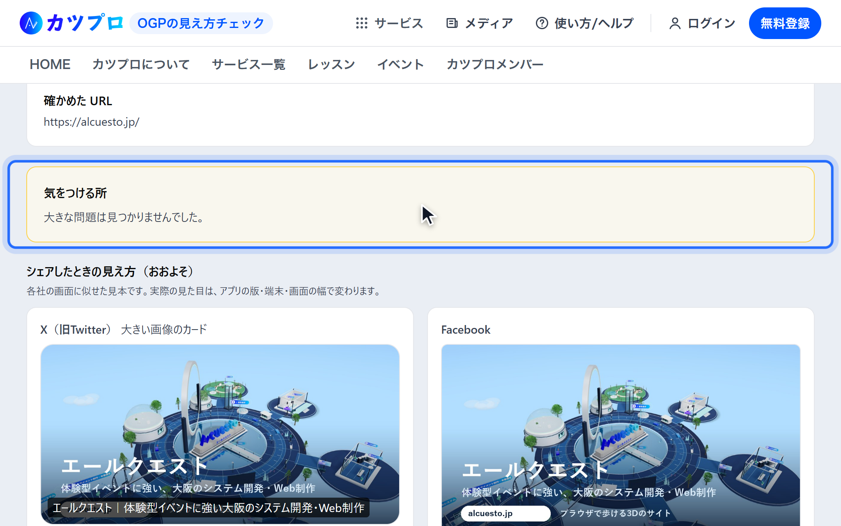Screen dimensions: 841x526
Task: Click the ログイン link
Action: point(702,23)
